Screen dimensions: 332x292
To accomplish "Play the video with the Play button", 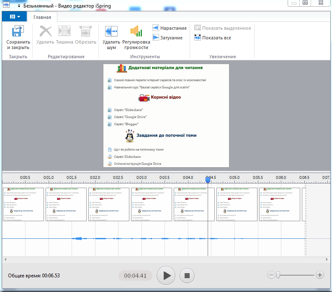I will (x=166, y=276).
